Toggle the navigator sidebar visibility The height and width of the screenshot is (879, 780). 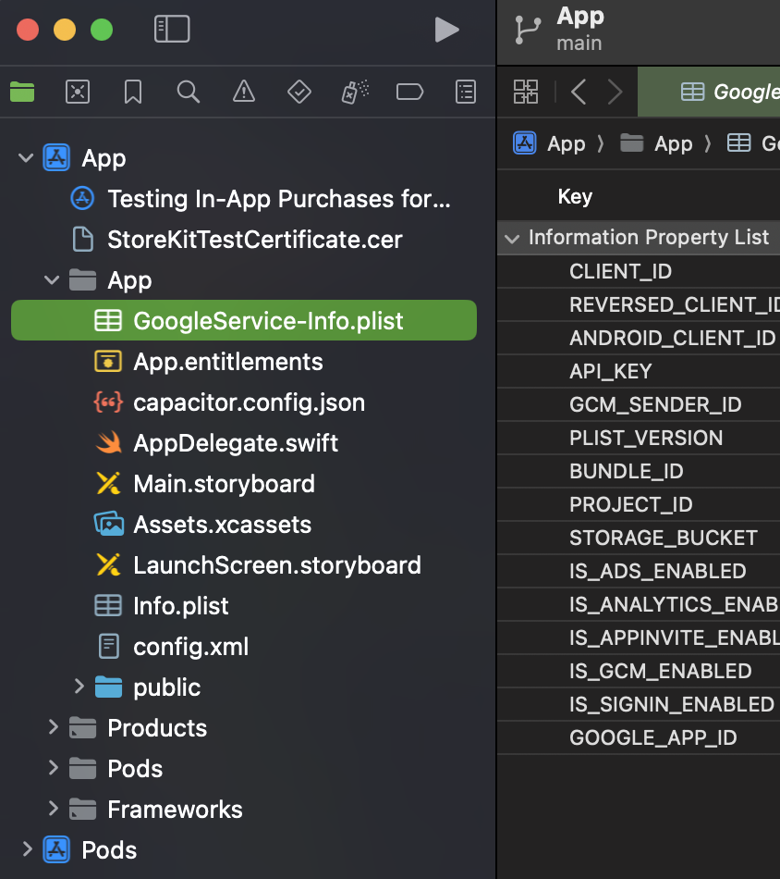point(172,30)
